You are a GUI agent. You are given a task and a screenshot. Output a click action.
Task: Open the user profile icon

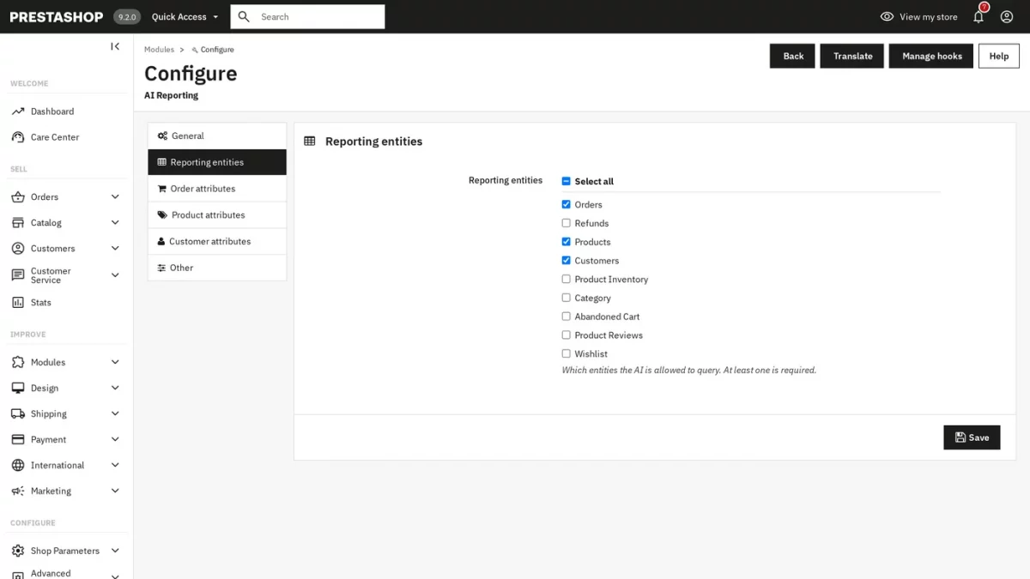[x=1007, y=16]
